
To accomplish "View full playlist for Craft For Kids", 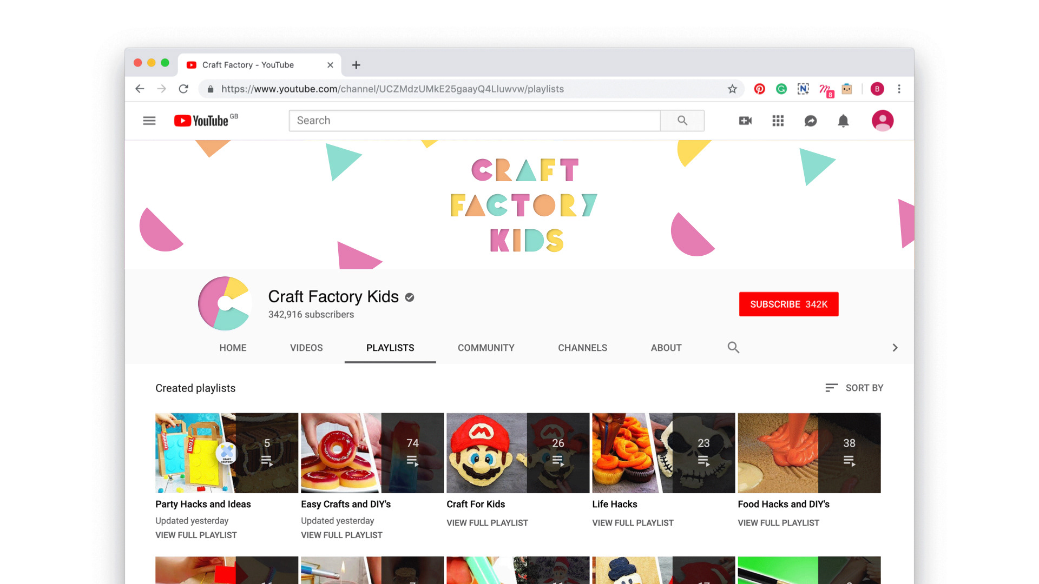I will 487,523.
